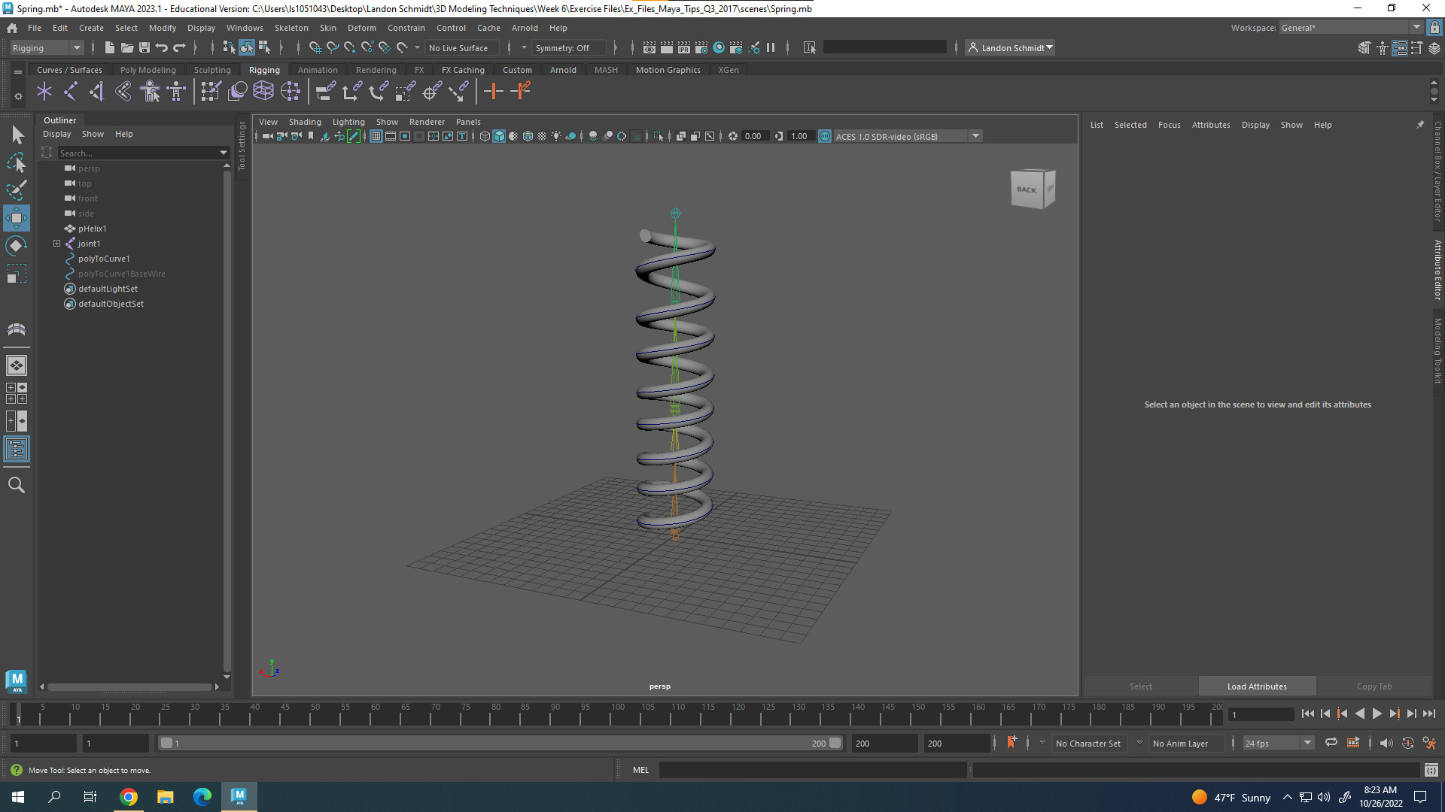
Task: Click the Copy Tab button
Action: tap(1374, 686)
